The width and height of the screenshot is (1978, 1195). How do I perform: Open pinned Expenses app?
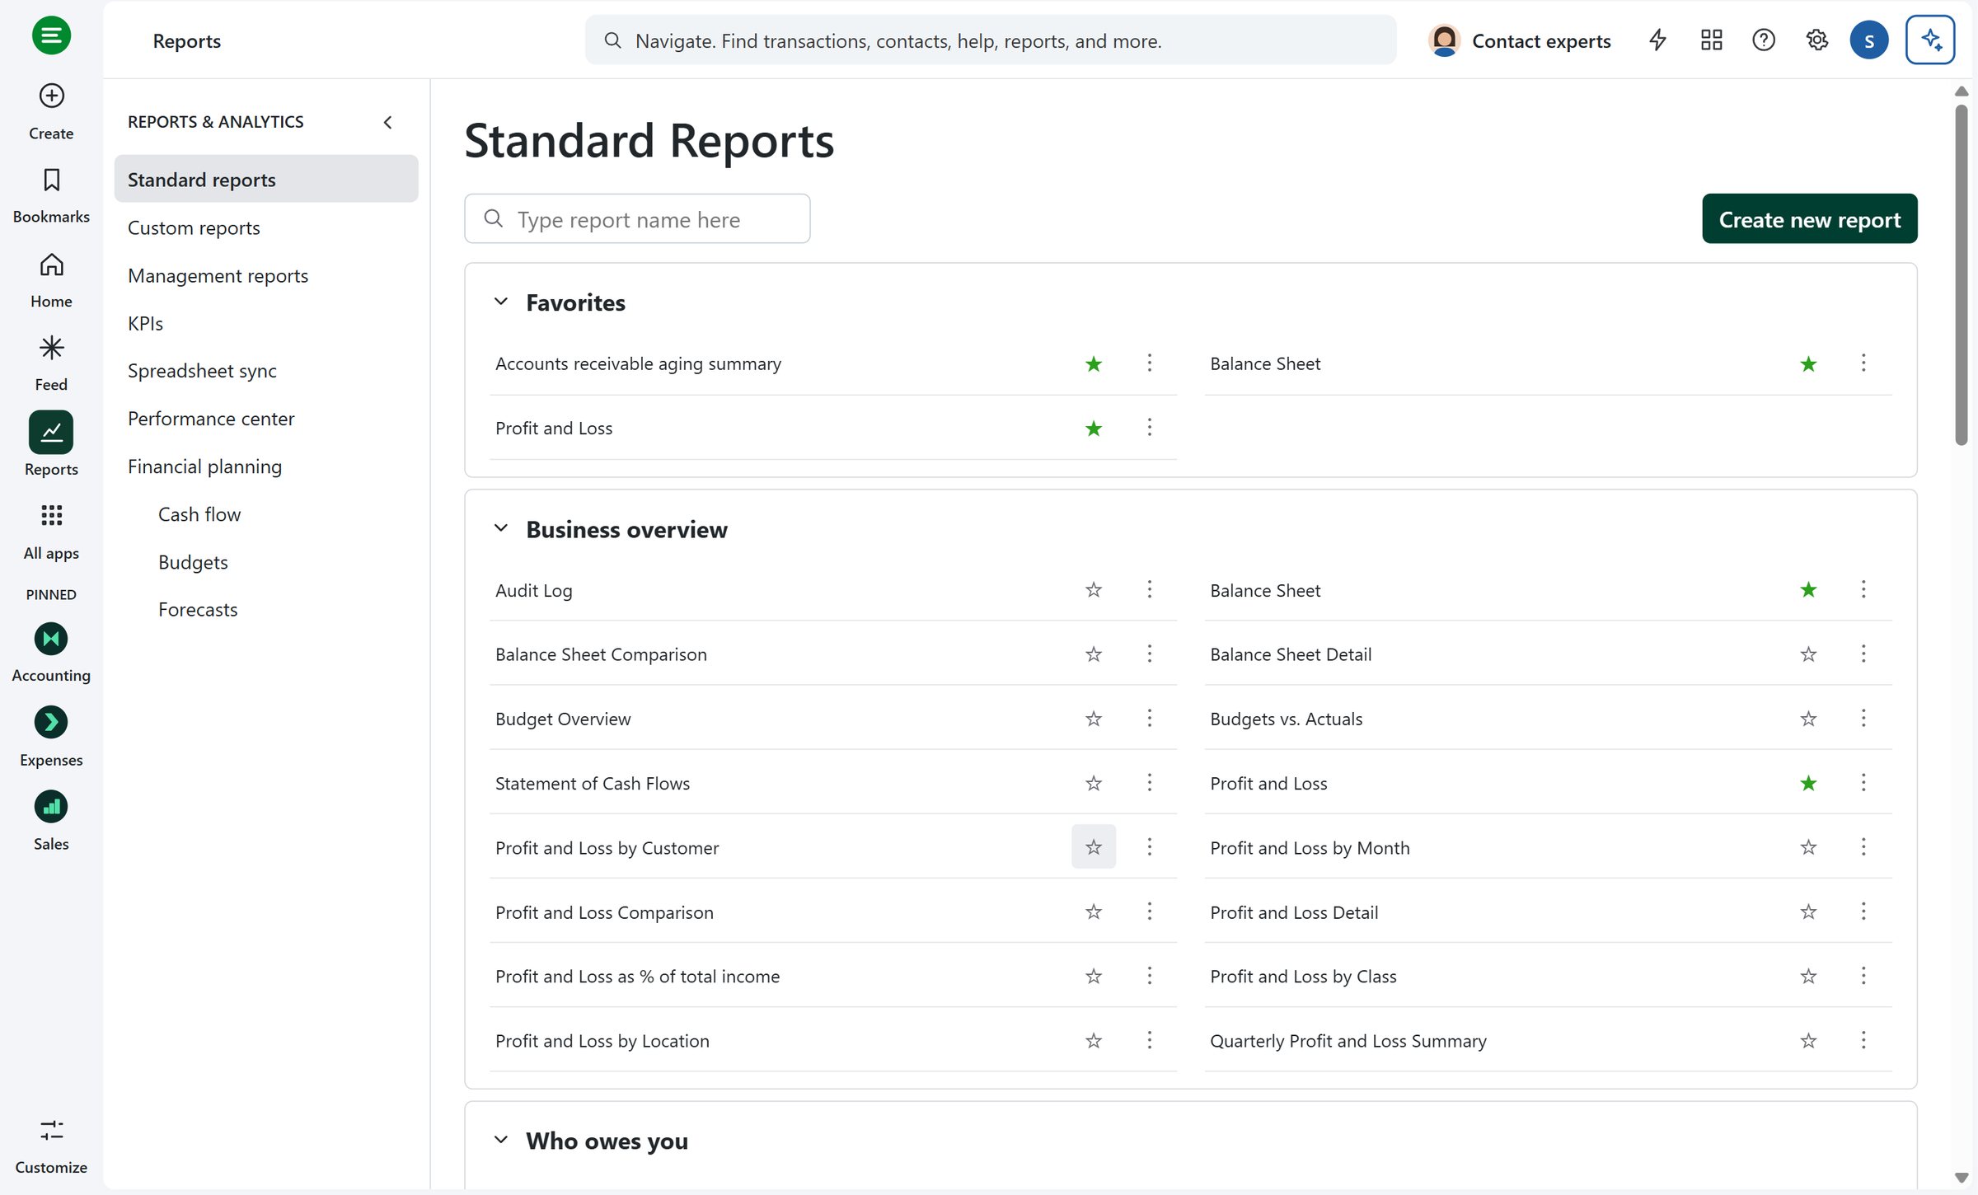point(51,723)
